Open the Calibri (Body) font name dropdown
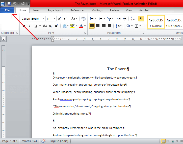This screenshot has height=144, width=183. (44, 19)
